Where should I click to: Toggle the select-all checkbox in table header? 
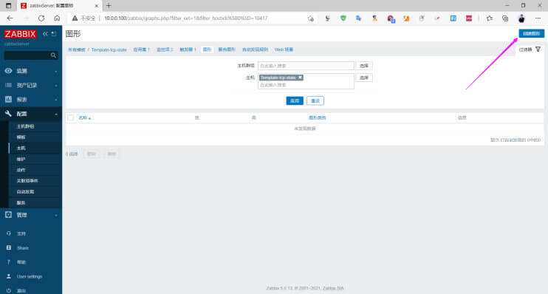pos(71,117)
